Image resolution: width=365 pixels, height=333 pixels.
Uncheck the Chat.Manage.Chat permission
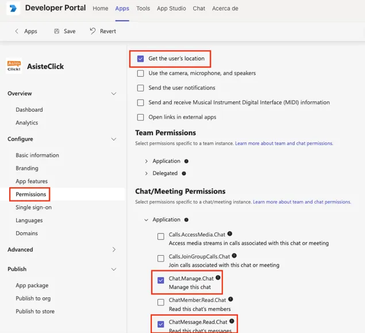coord(161,280)
